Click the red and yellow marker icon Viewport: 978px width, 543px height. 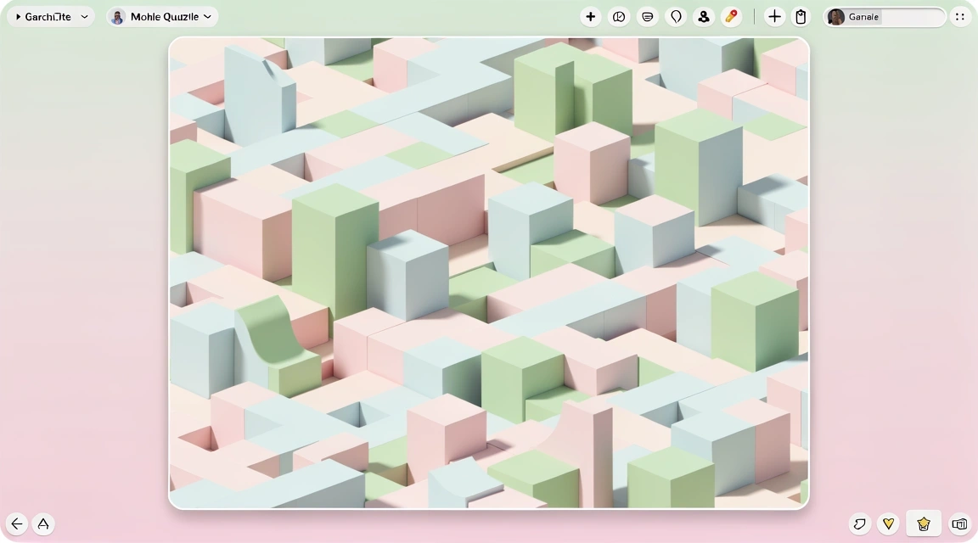point(731,17)
